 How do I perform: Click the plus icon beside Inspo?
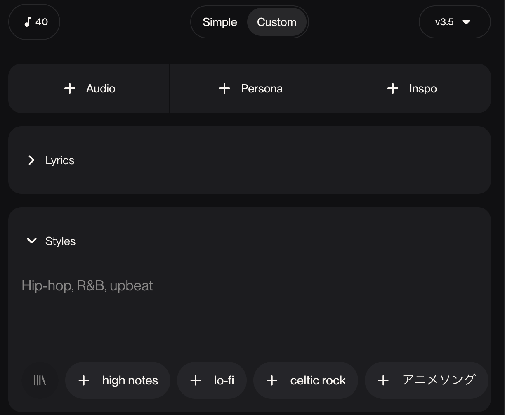tap(393, 88)
